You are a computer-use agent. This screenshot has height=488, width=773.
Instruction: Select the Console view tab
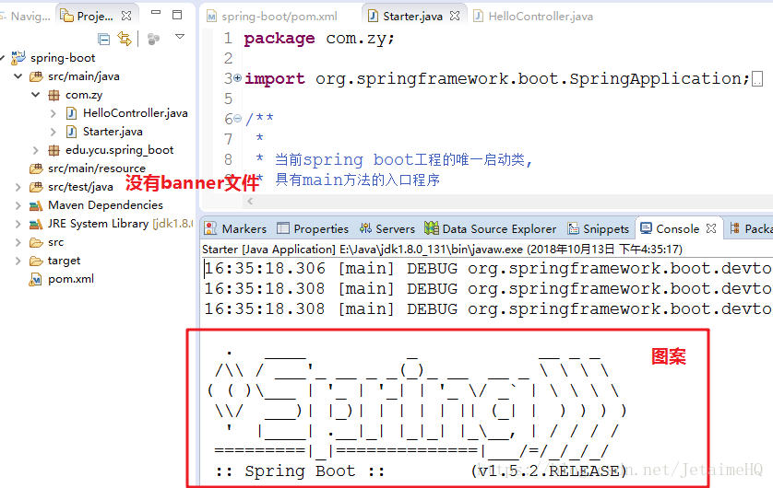[x=677, y=228]
